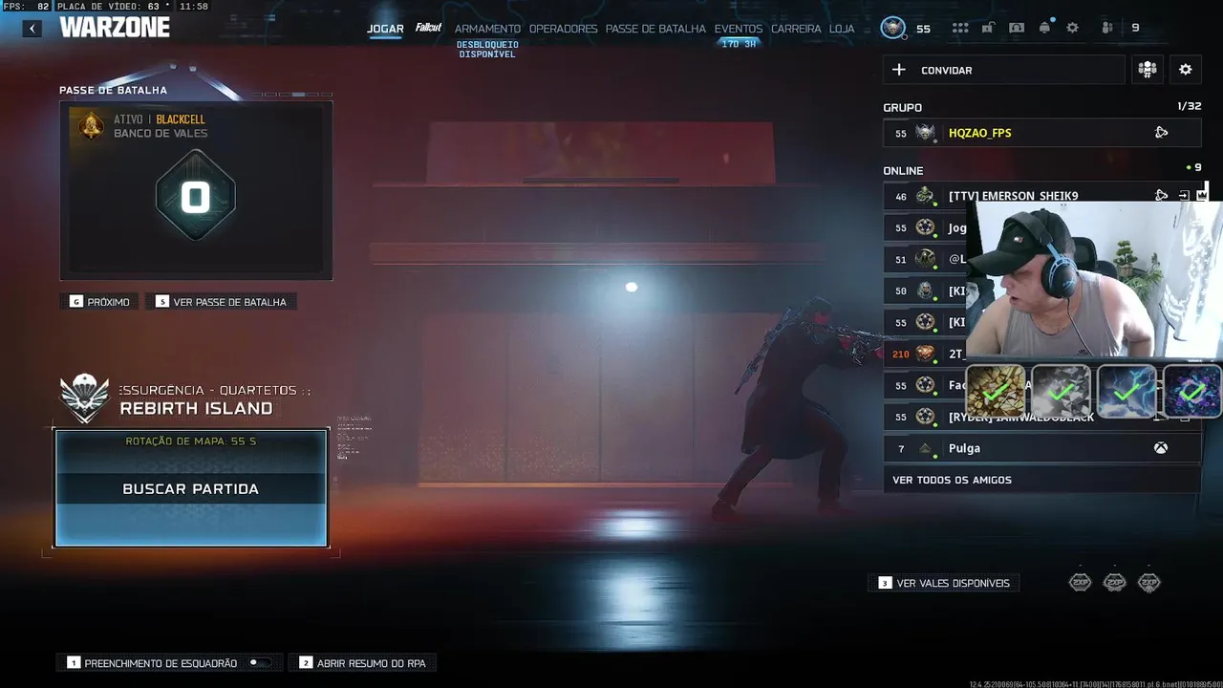Click the unlock padlock icon
1223x688 pixels.
pyautogui.click(x=988, y=28)
